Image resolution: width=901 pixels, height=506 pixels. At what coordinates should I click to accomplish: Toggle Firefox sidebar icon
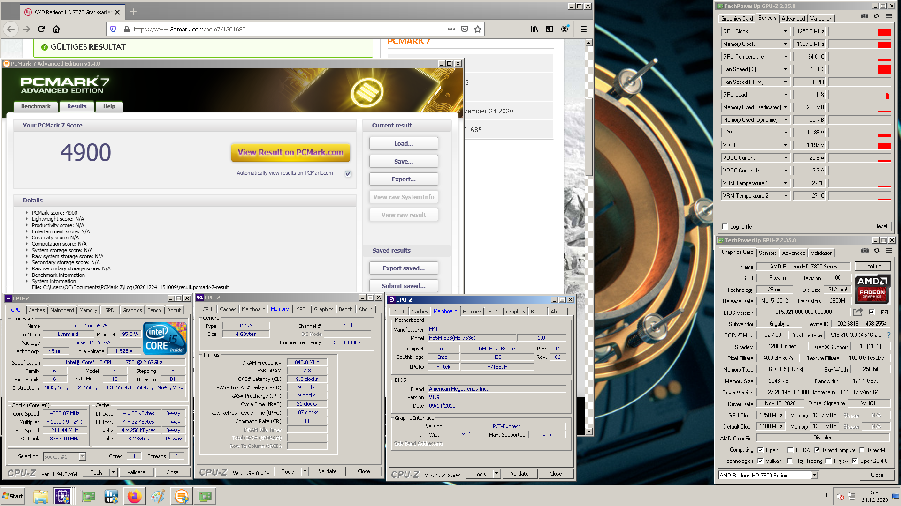(550, 29)
